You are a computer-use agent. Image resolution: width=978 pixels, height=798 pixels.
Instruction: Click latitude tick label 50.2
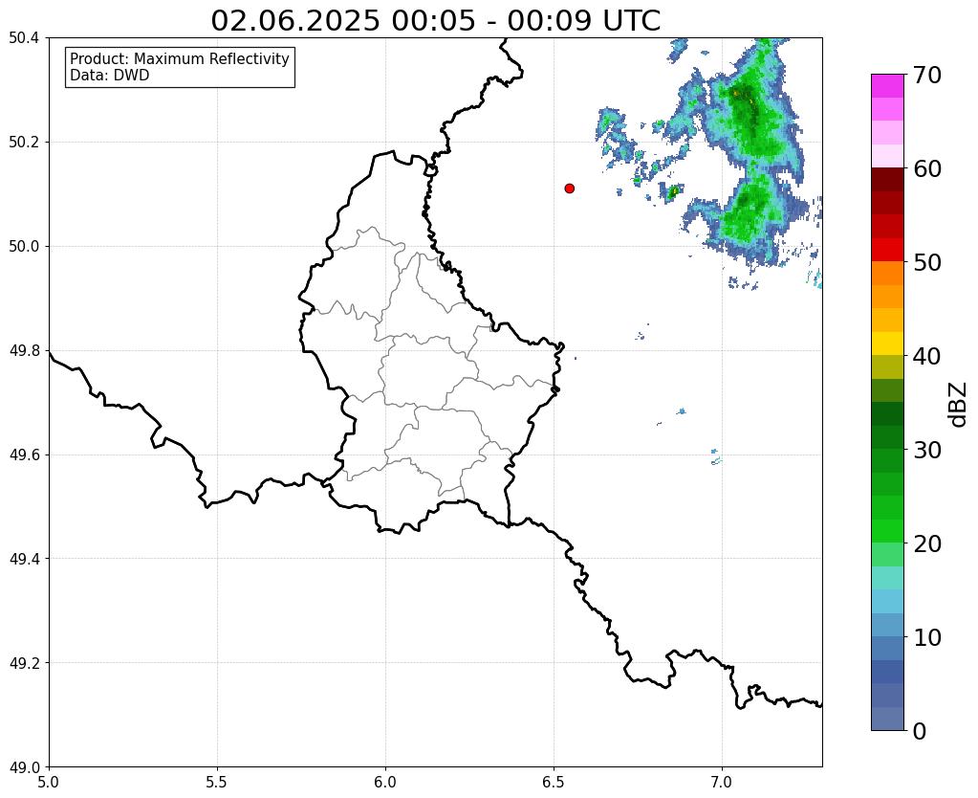[24, 143]
